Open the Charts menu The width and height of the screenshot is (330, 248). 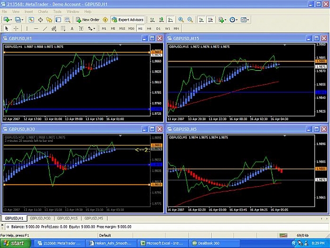pyautogui.click(x=43, y=12)
